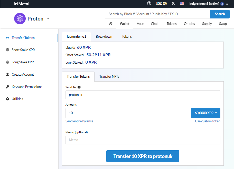Select the Keys and Permissions key icon
The height and width of the screenshot is (169, 234).
click(x=7, y=87)
